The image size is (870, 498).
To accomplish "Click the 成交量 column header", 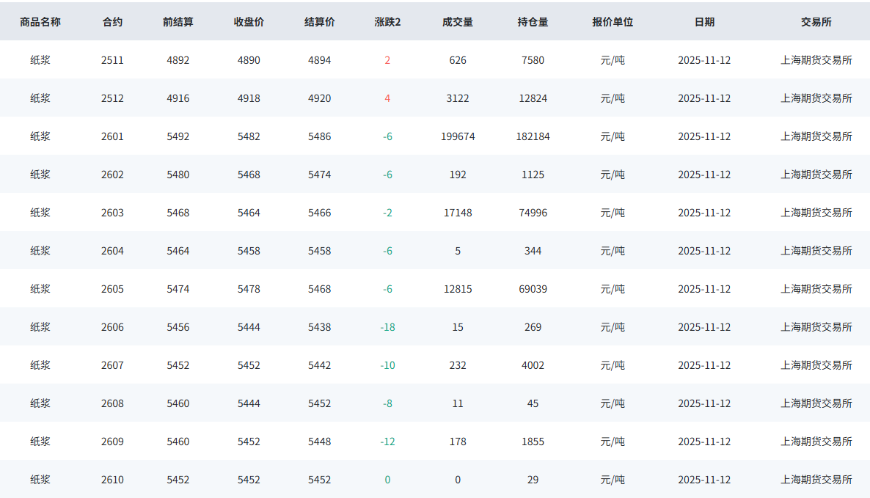I will click(x=458, y=22).
